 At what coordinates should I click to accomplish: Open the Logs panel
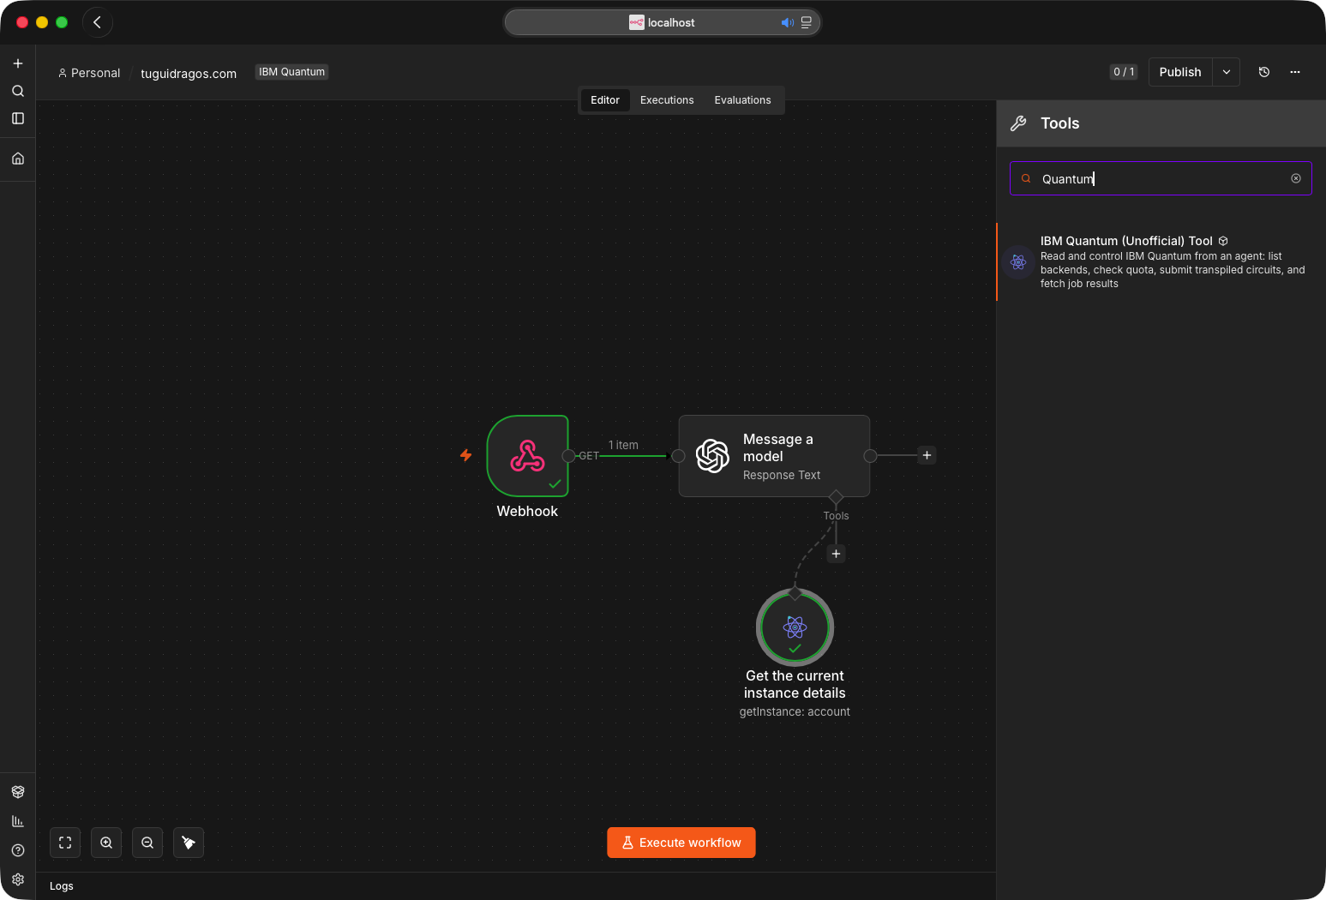coord(62,886)
